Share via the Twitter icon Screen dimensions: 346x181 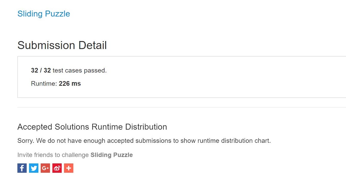point(34,168)
